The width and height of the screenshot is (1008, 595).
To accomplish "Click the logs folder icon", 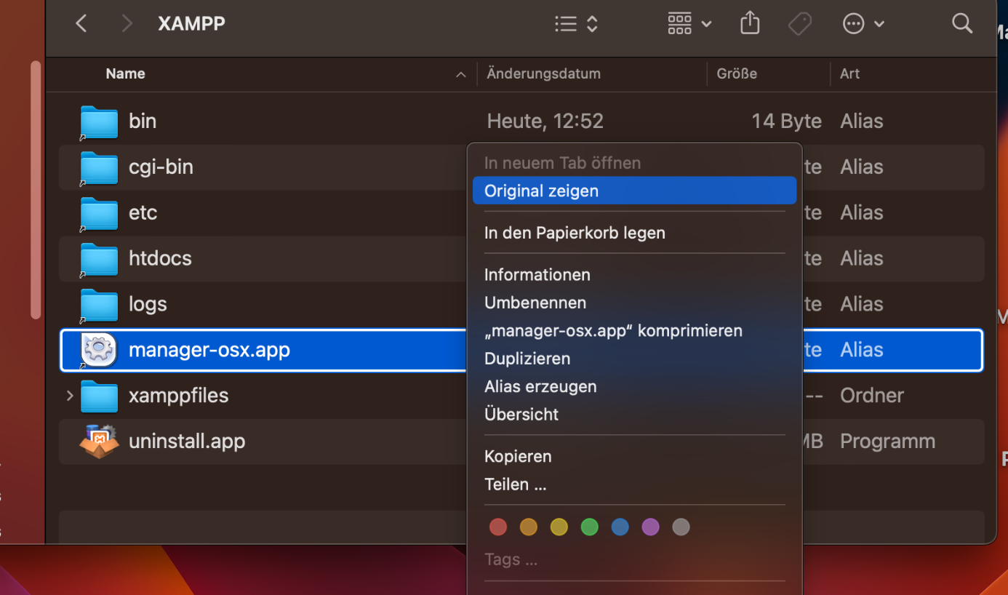I will (x=99, y=305).
